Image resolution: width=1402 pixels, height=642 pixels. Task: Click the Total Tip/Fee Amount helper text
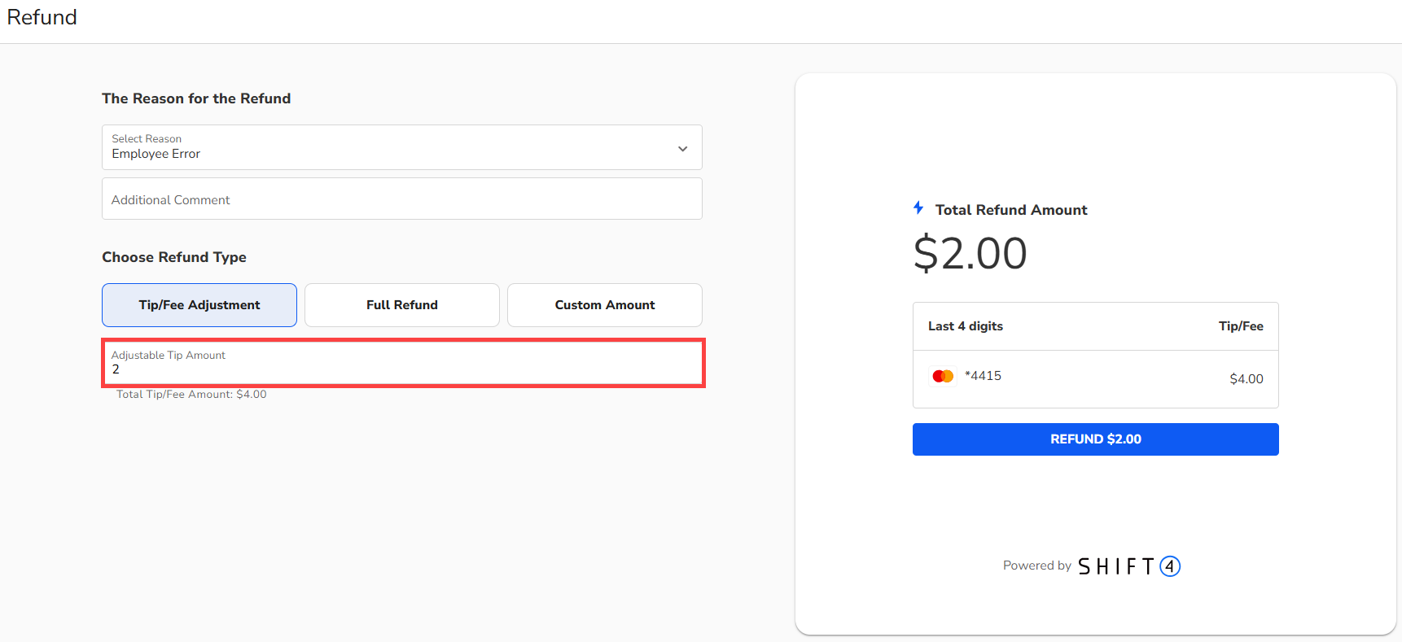[191, 395]
